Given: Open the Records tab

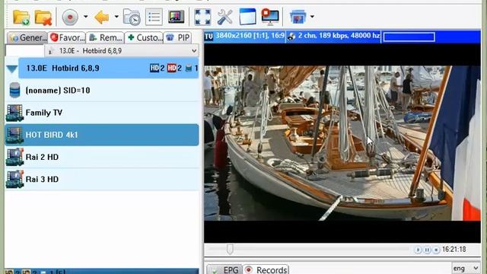Looking at the screenshot, I should 266,269.
